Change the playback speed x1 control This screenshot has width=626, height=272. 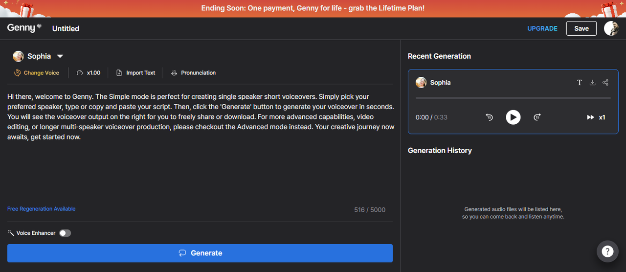(x=597, y=117)
